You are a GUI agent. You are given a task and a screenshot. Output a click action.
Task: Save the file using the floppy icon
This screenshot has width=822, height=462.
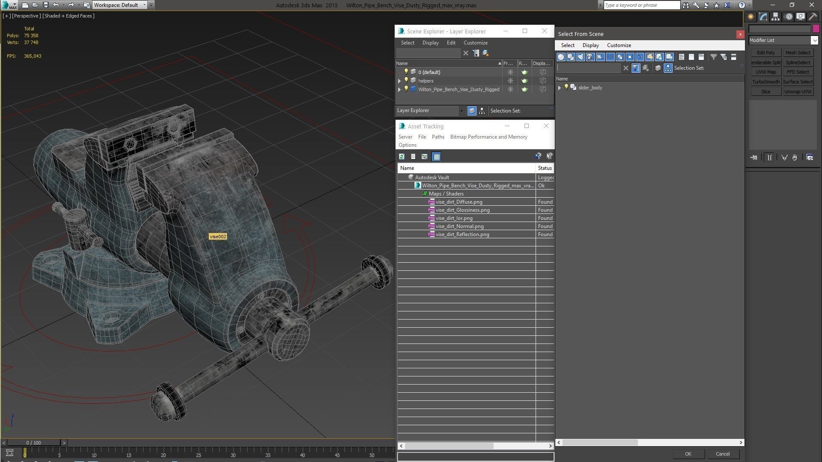(45, 5)
